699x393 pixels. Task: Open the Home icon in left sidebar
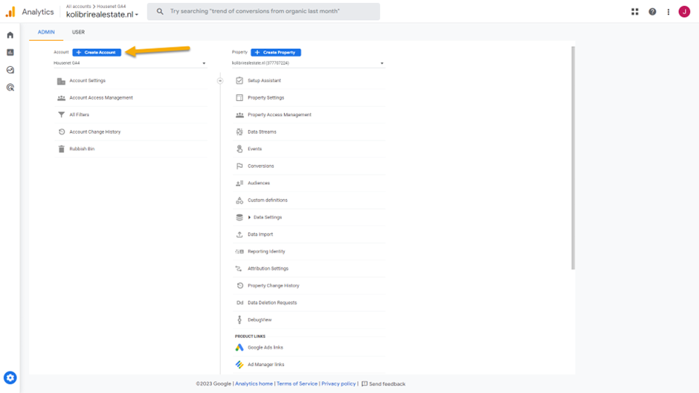[x=10, y=35]
